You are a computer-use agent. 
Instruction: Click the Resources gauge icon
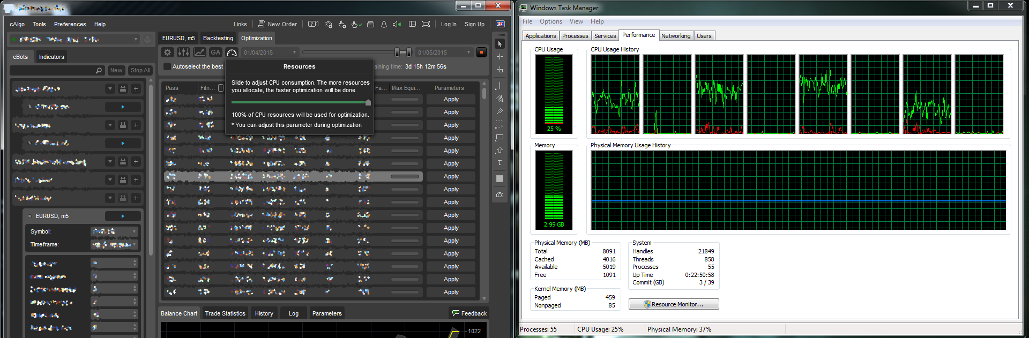tap(232, 52)
